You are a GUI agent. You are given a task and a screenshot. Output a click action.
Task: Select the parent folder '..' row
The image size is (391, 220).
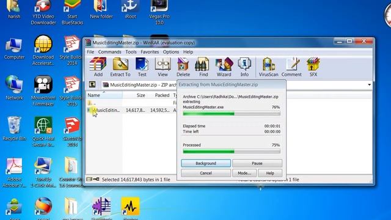(x=131, y=103)
